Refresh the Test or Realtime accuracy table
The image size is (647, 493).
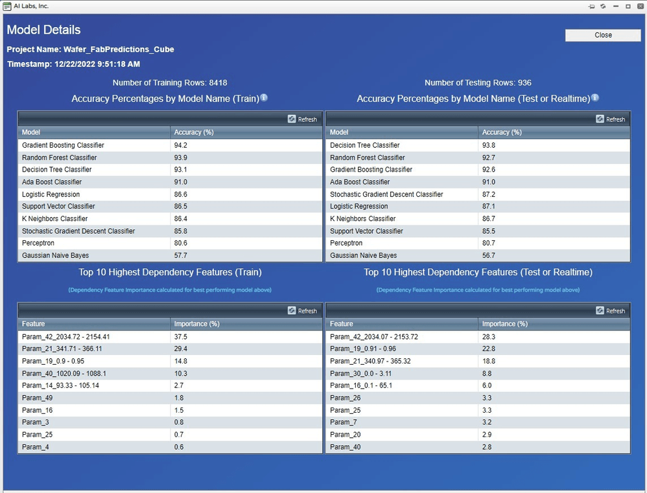click(611, 119)
